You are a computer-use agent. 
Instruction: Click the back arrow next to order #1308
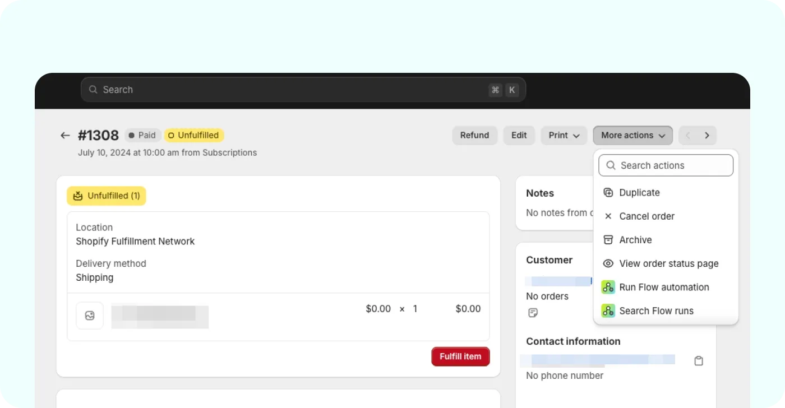click(65, 135)
